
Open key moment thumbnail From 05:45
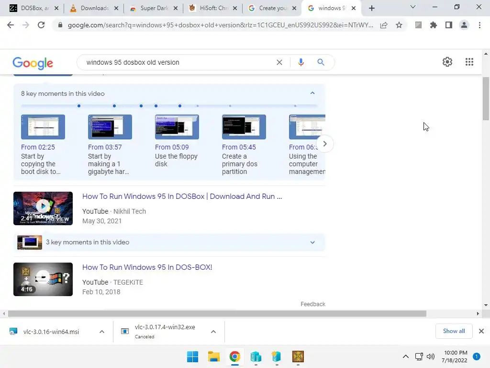(244, 126)
